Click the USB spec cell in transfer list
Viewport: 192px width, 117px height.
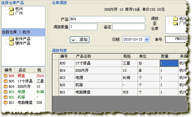click(x=130, y=92)
